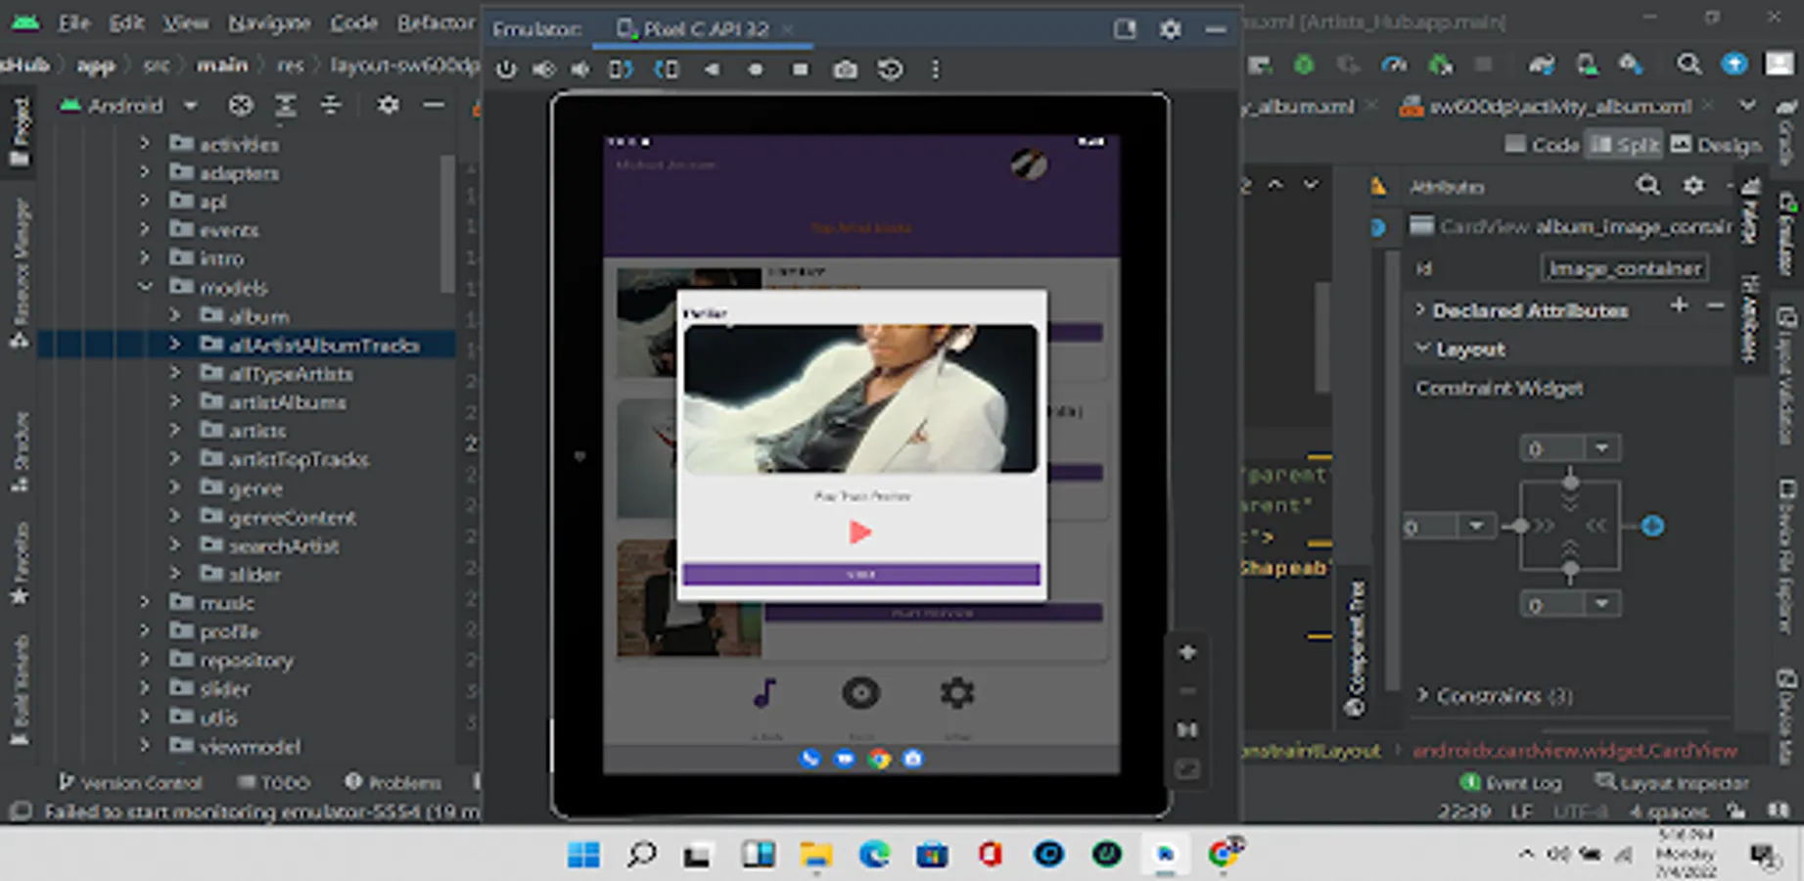
Task: Open the Layout Inspector tool window
Action: (1671, 783)
